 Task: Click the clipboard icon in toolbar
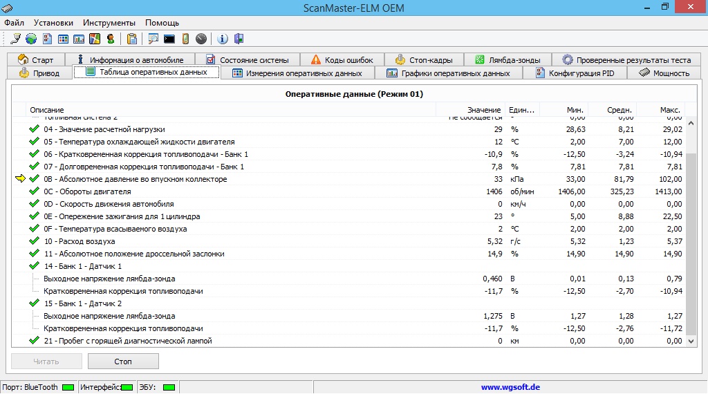pos(131,39)
